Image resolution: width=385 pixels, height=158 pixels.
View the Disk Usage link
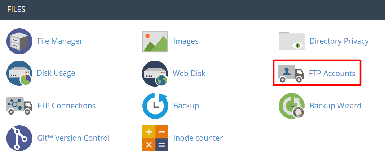(56, 73)
